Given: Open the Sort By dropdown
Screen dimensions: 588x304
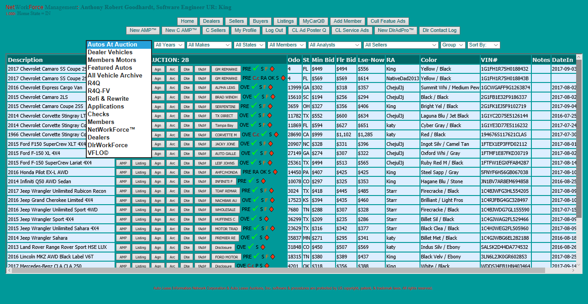Looking at the screenshot, I should (x=484, y=45).
